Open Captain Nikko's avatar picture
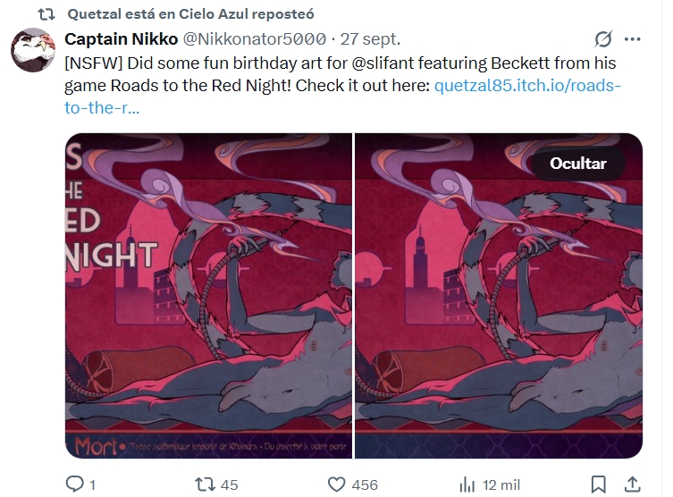This screenshot has width=673, height=497. click(x=33, y=49)
